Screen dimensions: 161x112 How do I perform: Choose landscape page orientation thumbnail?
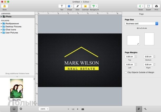pos(133,40)
